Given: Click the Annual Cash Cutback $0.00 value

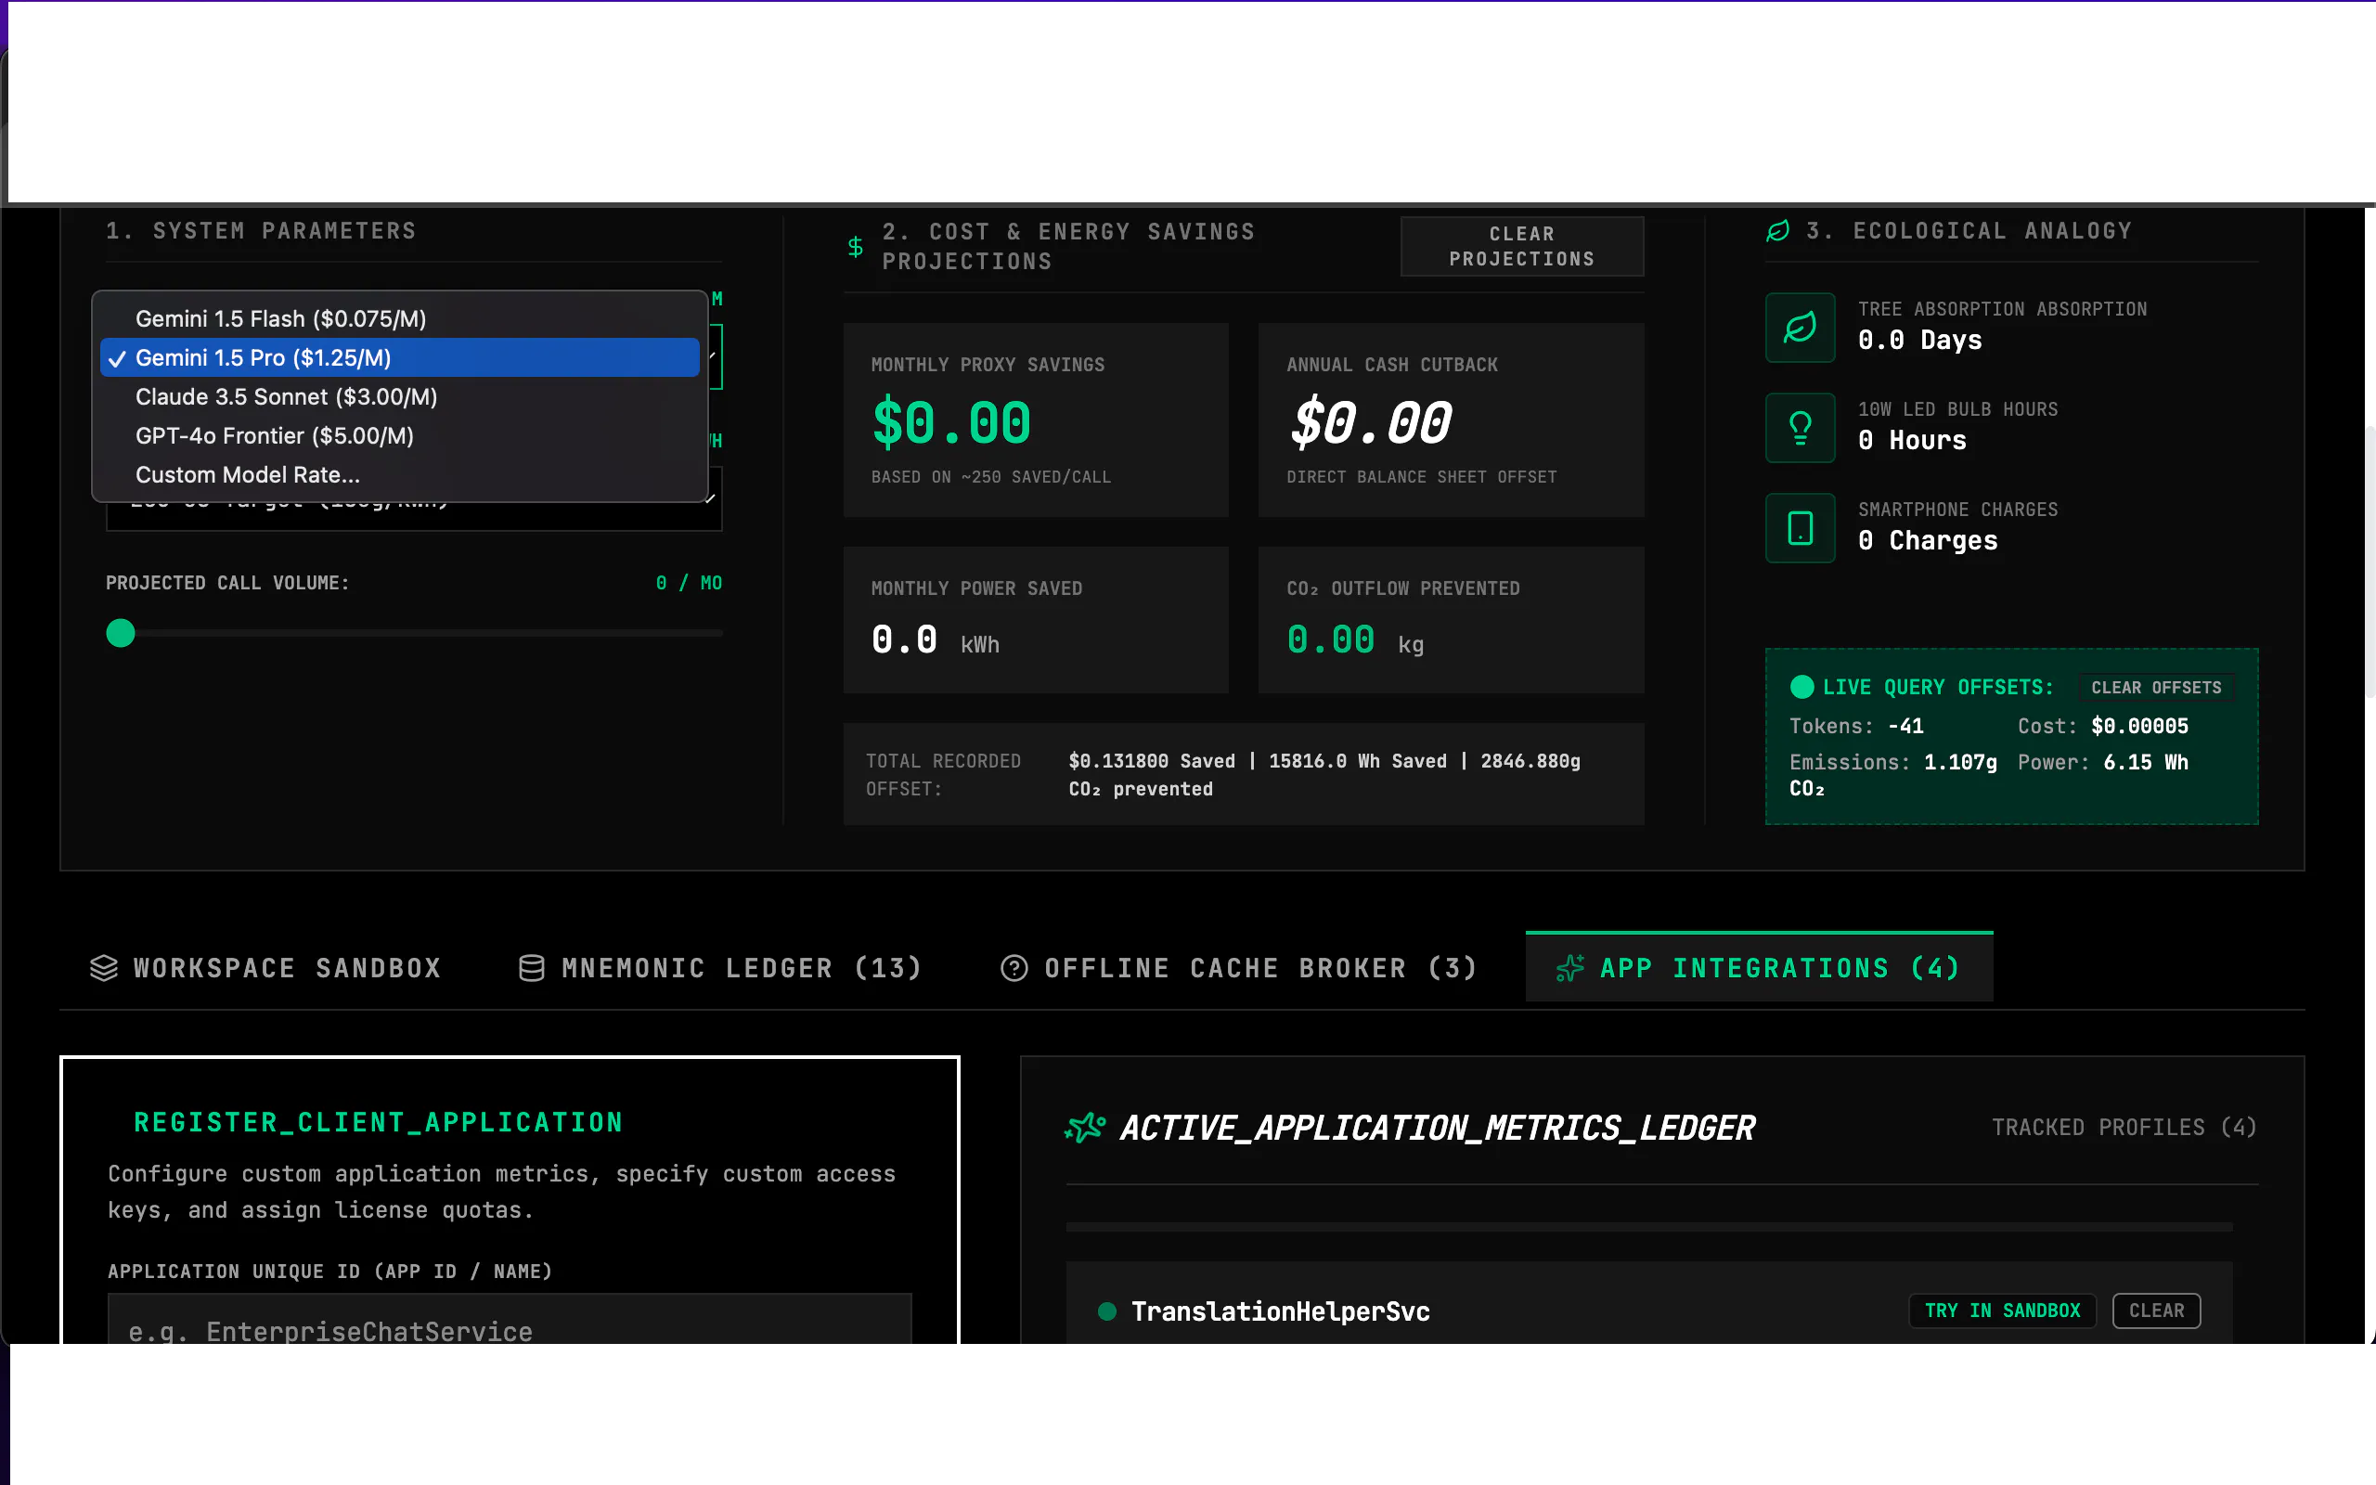Looking at the screenshot, I should coord(1371,423).
